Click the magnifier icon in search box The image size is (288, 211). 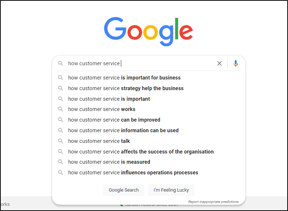61,63
